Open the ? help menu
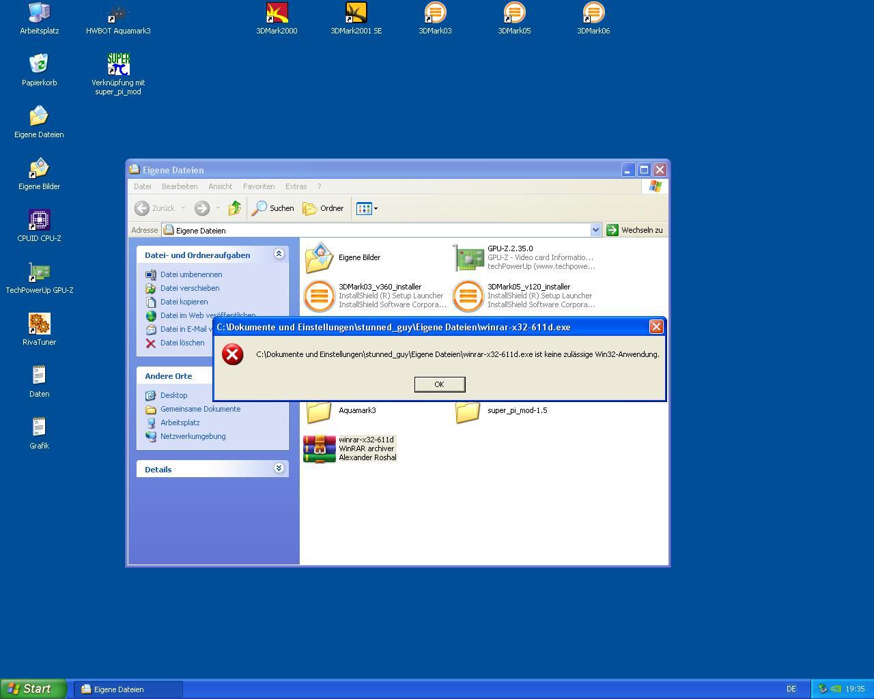The height and width of the screenshot is (699, 874). [x=319, y=186]
